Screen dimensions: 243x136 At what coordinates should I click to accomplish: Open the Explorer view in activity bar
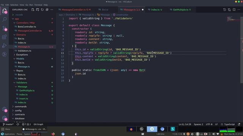(4, 11)
